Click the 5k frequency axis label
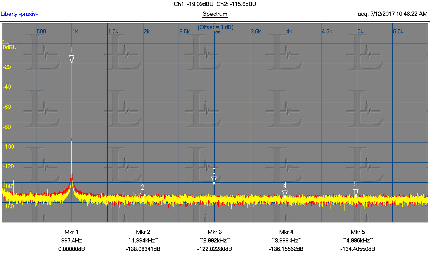 click(360, 31)
